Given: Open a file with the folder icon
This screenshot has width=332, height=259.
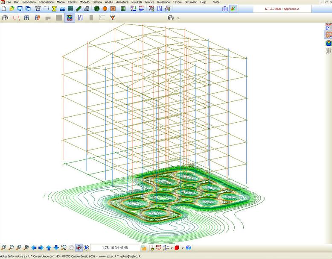Looking at the screenshot, I should [x=12, y=9].
